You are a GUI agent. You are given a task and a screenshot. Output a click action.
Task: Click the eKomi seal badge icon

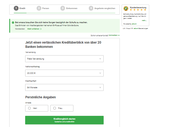click(126, 9)
